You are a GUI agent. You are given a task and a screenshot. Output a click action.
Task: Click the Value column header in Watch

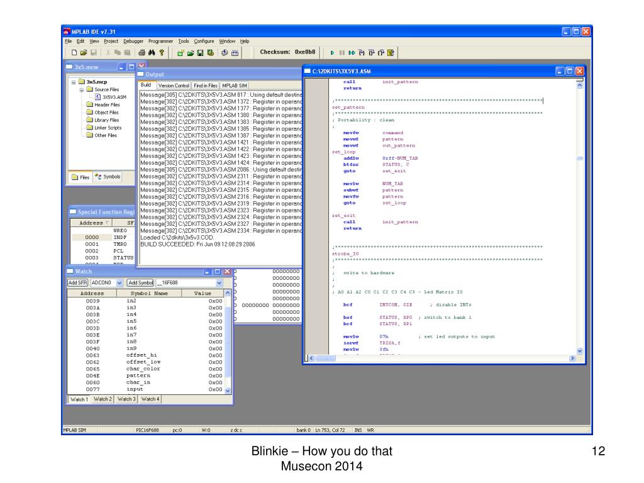(203, 293)
